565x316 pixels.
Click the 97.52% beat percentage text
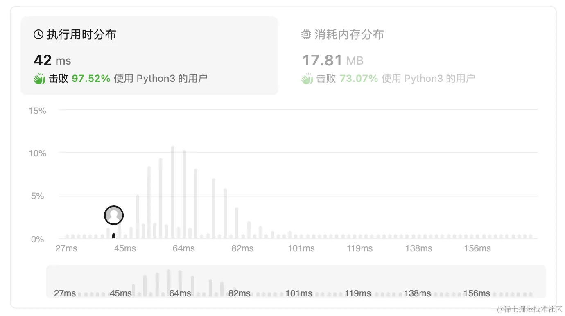(x=91, y=79)
